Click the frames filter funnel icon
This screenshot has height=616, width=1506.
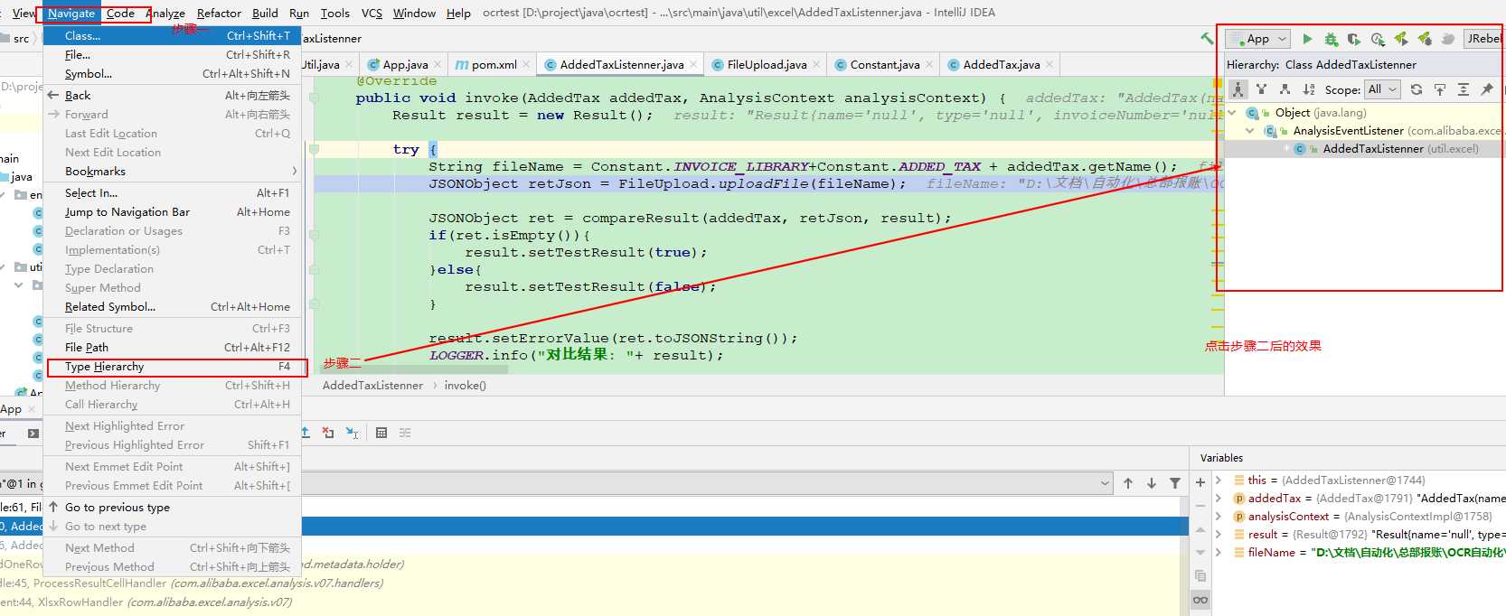click(1175, 483)
